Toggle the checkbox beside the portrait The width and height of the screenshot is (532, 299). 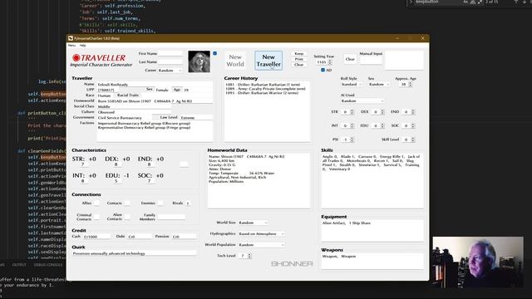214,53
